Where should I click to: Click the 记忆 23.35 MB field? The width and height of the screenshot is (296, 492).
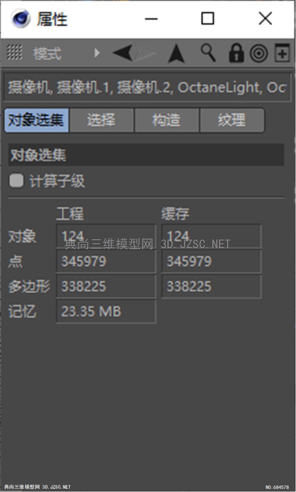click(106, 311)
